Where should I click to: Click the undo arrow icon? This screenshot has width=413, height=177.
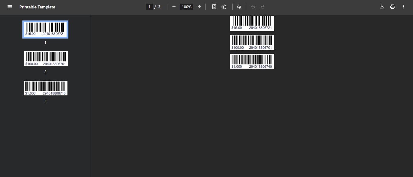(x=253, y=7)
